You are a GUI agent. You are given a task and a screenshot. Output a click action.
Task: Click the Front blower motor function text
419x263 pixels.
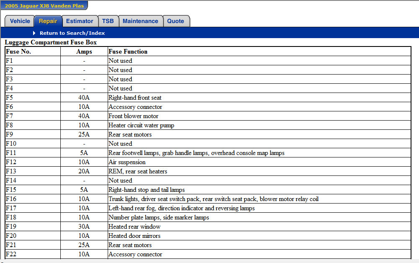pyautogui.click(x=133, y=116)
